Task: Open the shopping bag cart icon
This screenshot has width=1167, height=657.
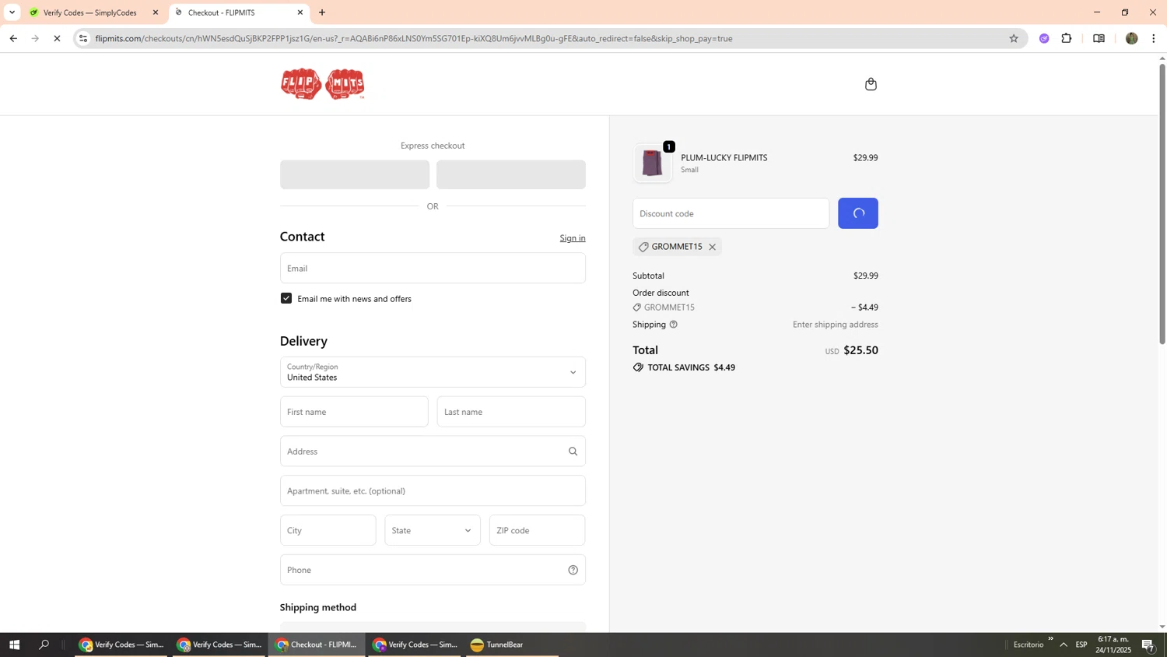Action: click(x=871, y=84)
